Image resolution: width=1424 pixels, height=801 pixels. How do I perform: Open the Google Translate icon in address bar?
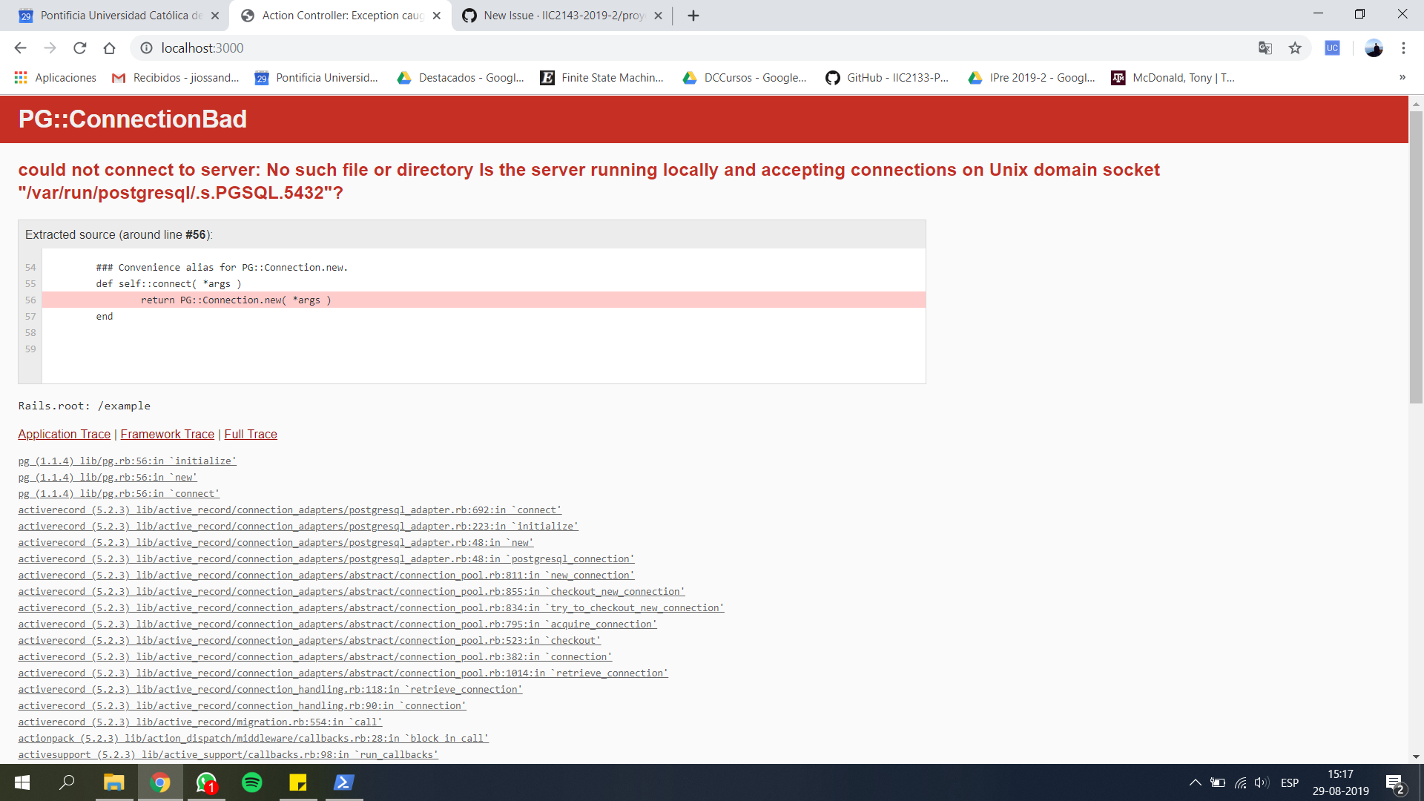pos(1265,47)
